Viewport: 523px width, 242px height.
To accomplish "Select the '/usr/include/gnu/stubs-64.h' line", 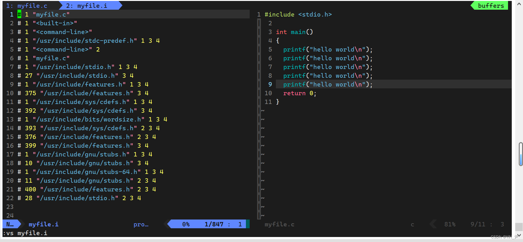I will (90, 172).
